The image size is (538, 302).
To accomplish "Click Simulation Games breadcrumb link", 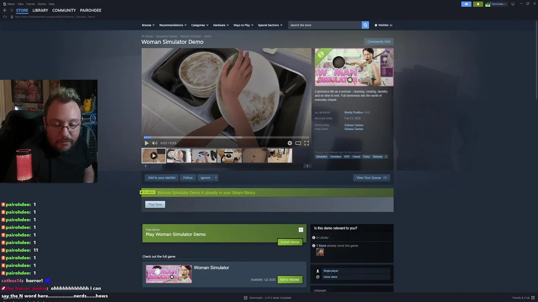I will tap(167, 36).
